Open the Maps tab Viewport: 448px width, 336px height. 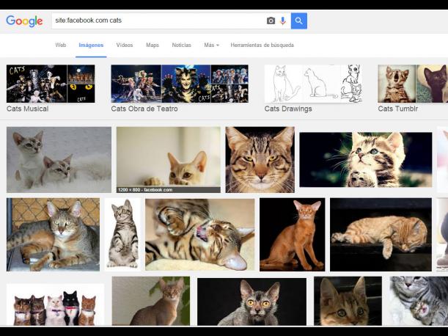(153, 45)
